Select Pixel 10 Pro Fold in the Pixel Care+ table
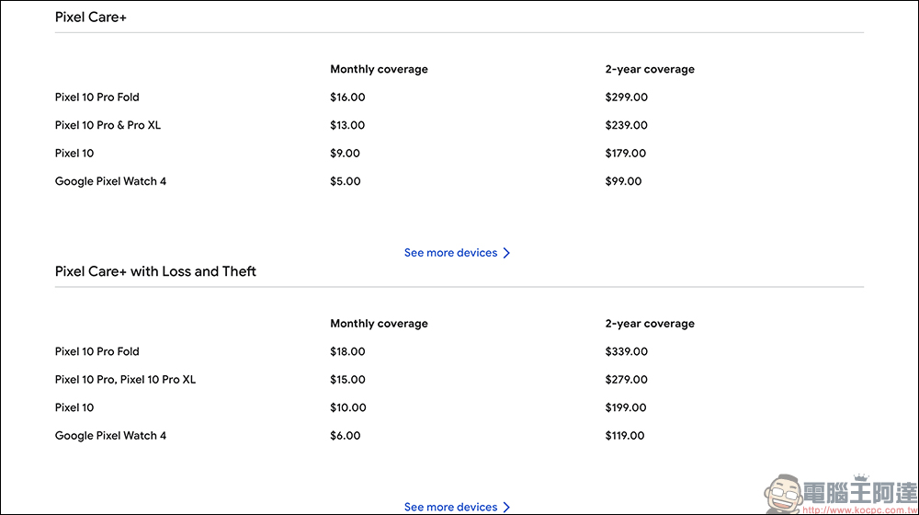919x515 pixels. (x=97, y=97)
